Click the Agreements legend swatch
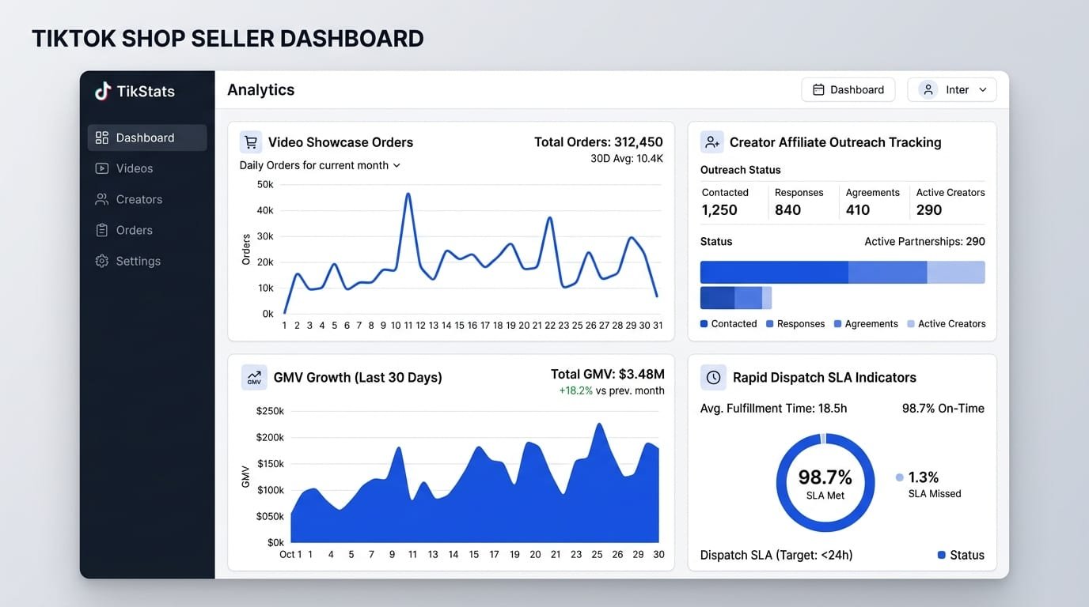 (x=838, y=324)
